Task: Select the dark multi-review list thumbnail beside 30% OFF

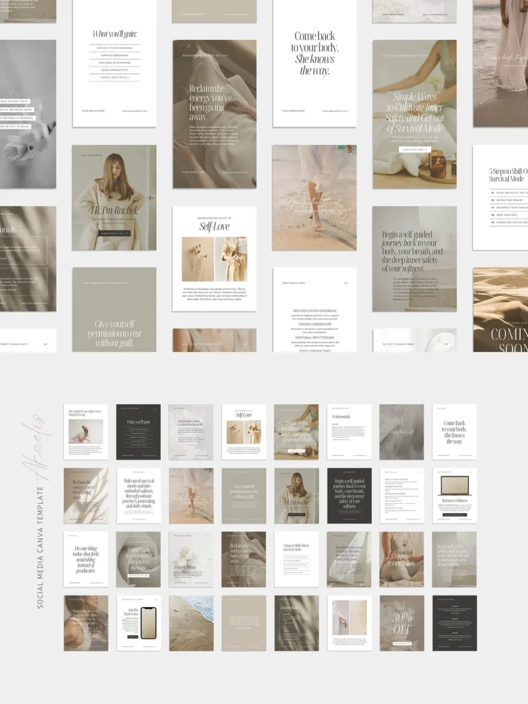Action: coord(454,623)
